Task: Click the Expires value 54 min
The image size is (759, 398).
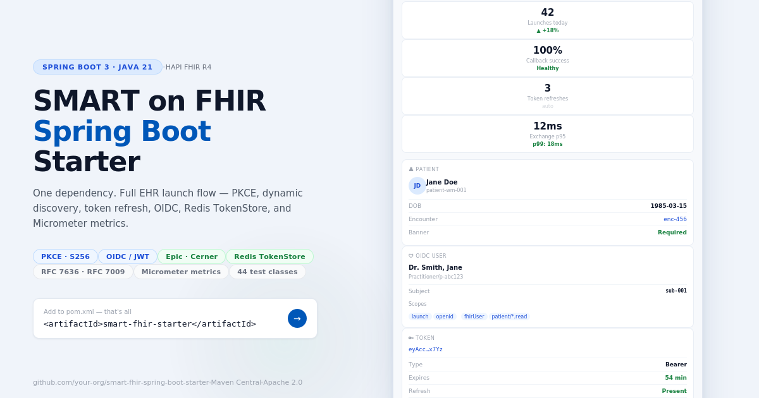Action: 676,378
